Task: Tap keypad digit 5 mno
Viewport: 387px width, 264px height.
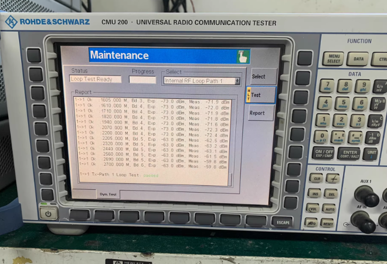Action: (343, 103)
